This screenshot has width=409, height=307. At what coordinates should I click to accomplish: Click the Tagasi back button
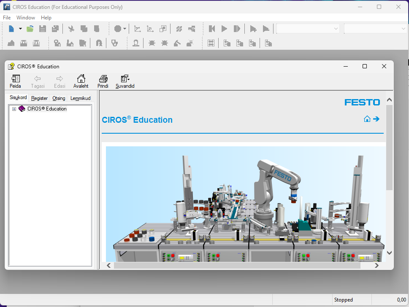(38, 81)
